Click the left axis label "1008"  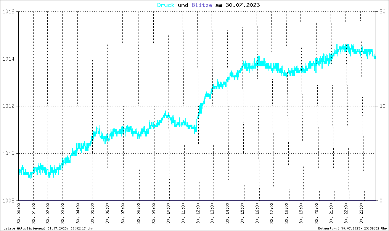coord(8,201)
